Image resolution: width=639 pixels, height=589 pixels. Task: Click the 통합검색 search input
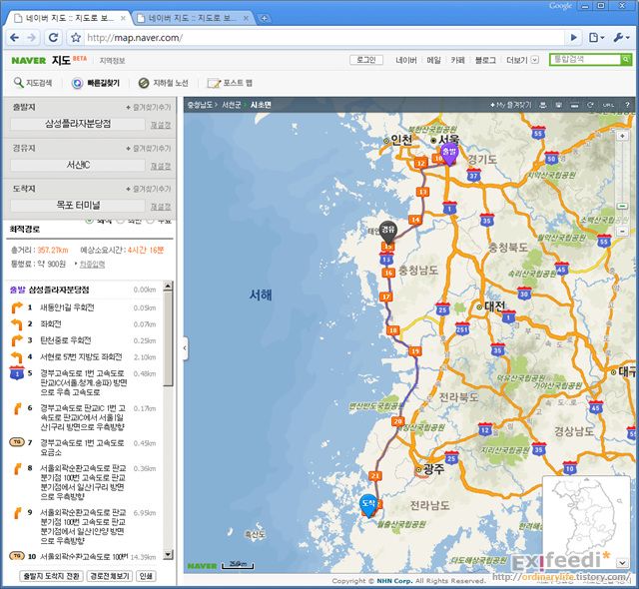point(585,60)
